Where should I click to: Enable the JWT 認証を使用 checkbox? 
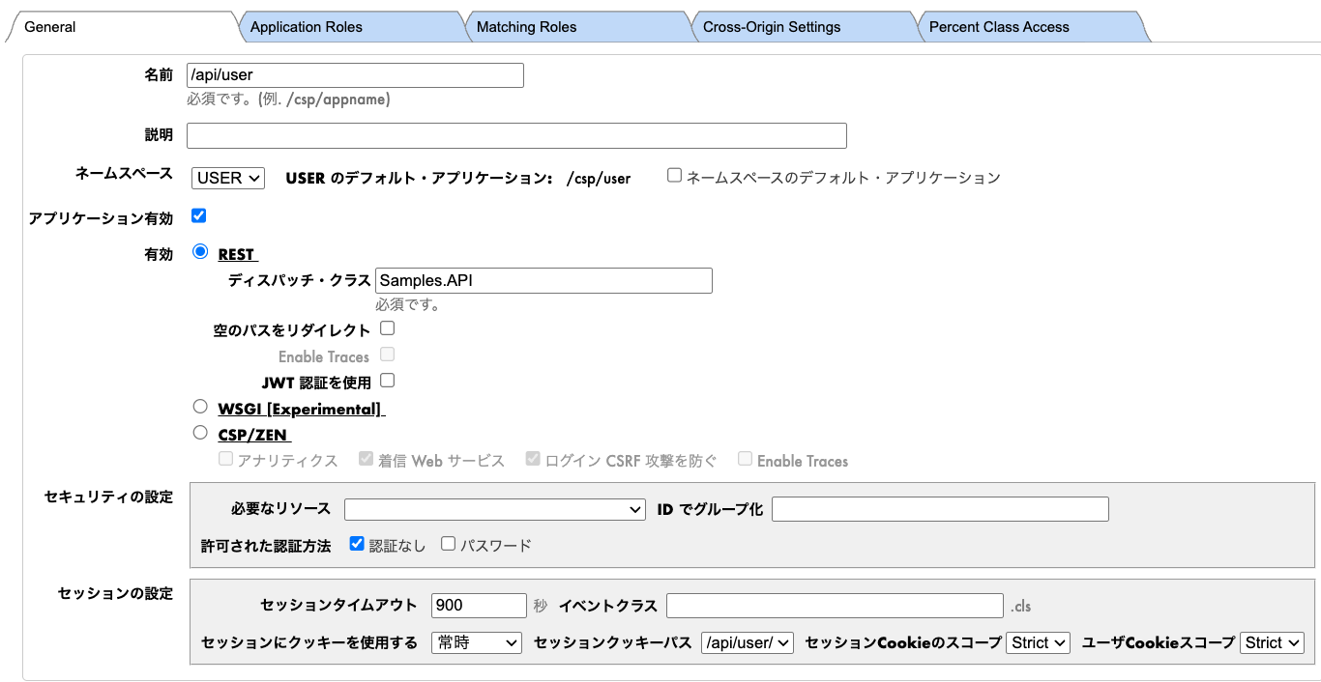(387, 381)
